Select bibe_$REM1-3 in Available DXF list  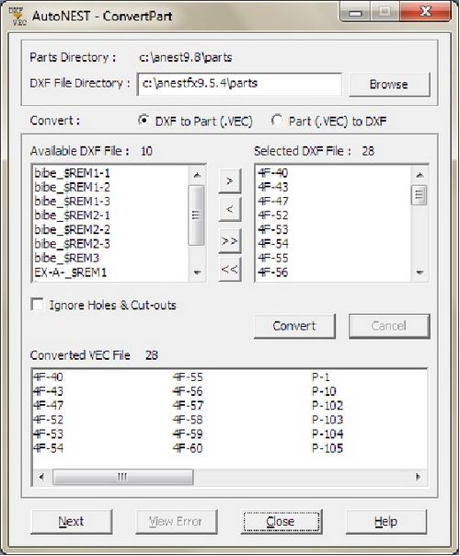(73, 202)
